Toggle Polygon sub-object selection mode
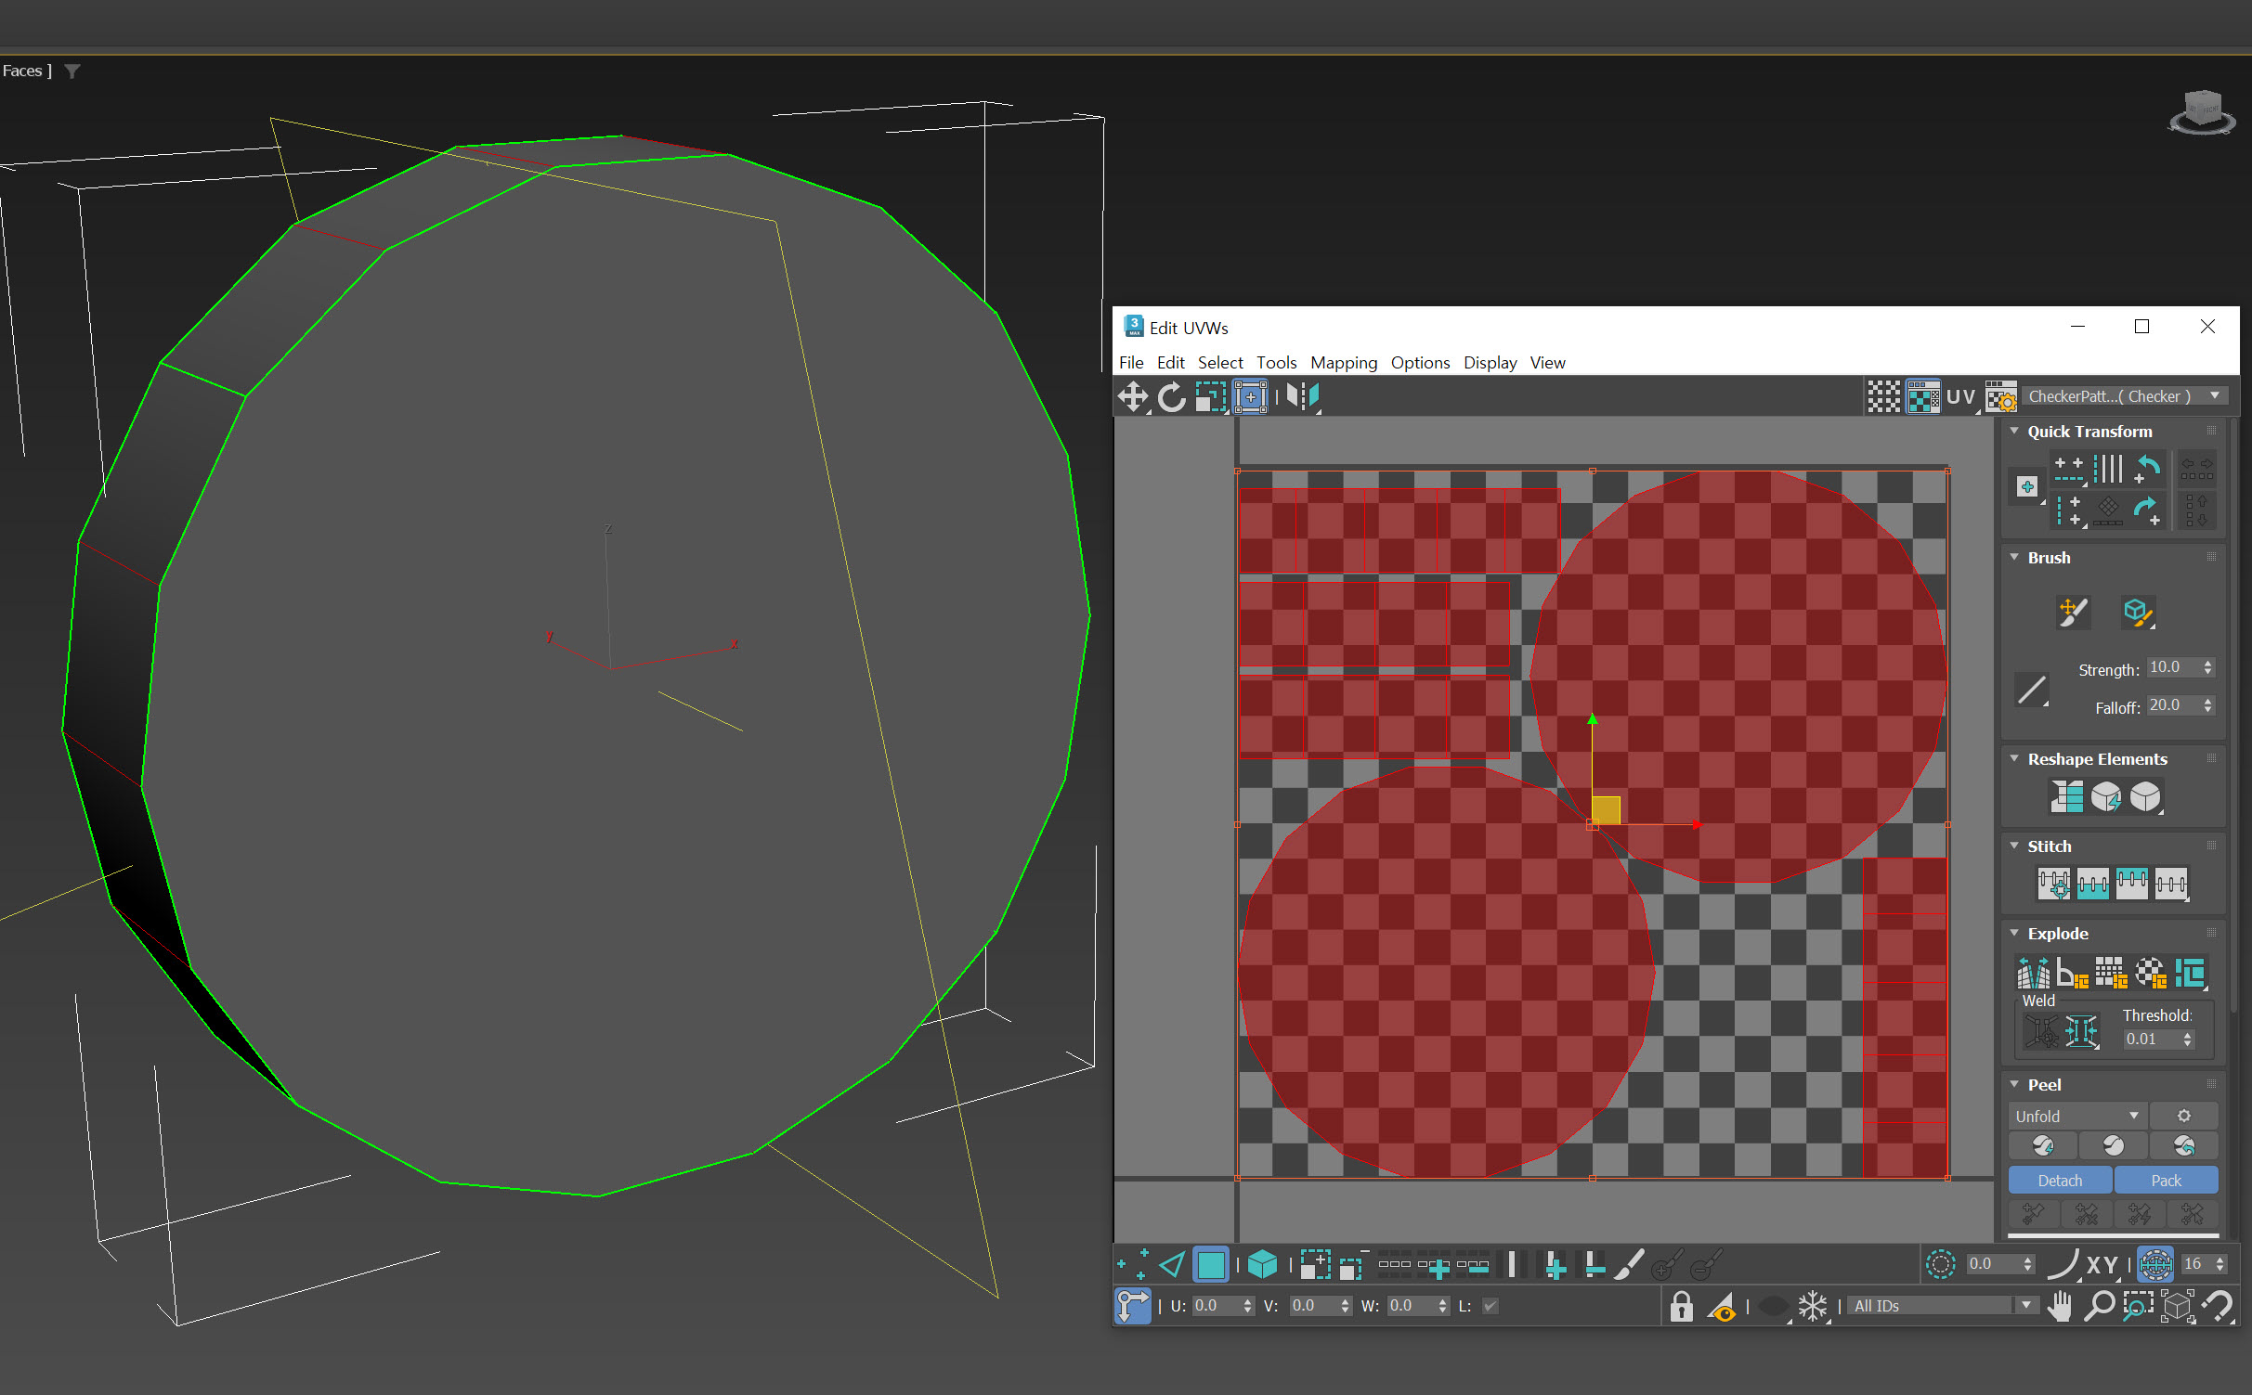The width and height of the screenshot is (2252, 1395). (x=1210, y=1264)
